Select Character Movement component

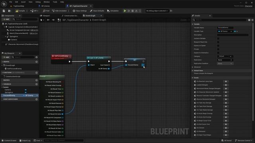[x=23, y=44]
